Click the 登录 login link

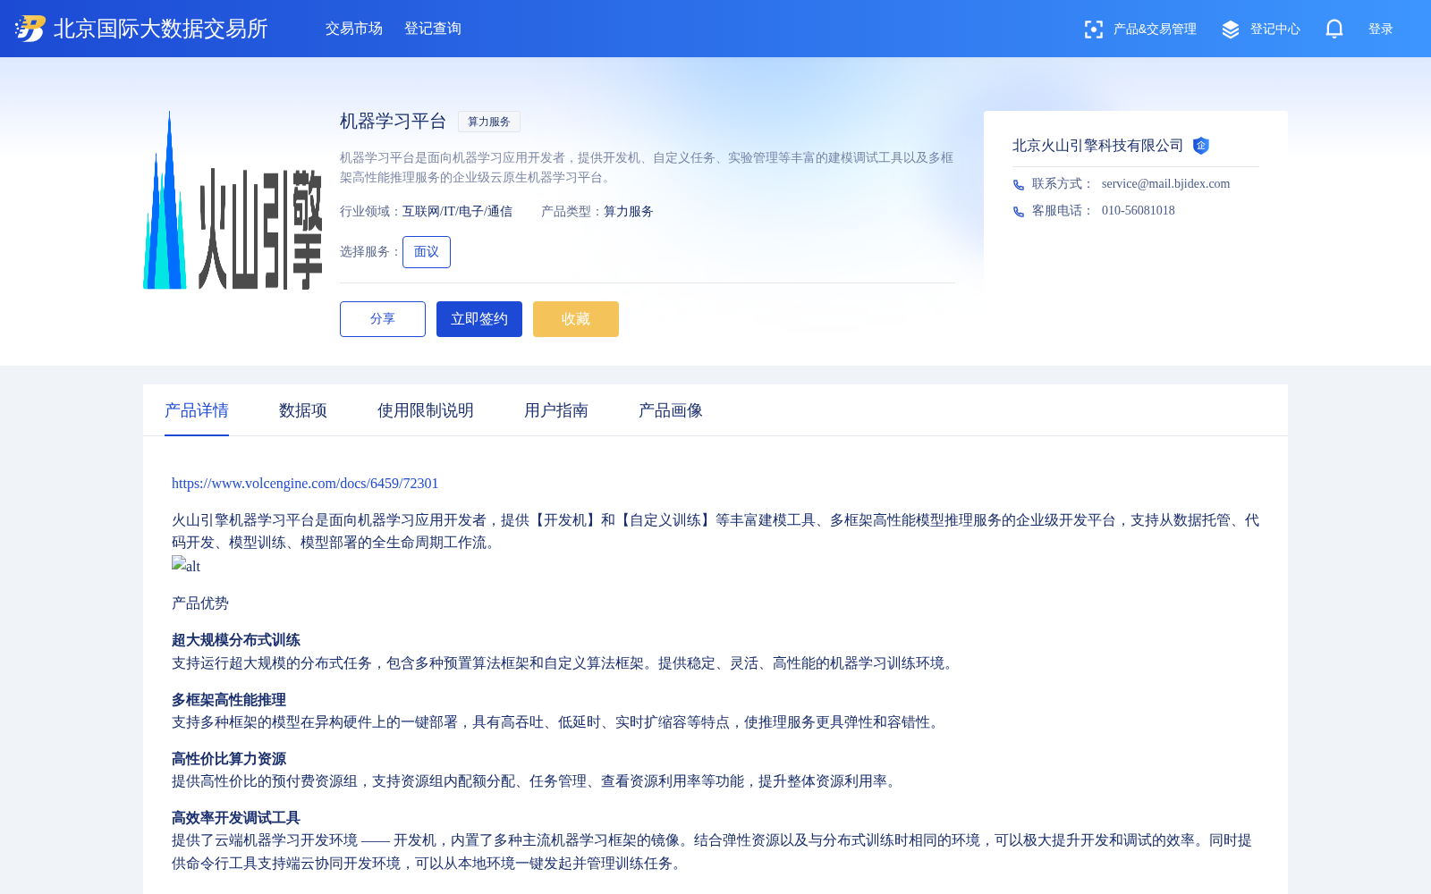tap(1381, 30)
